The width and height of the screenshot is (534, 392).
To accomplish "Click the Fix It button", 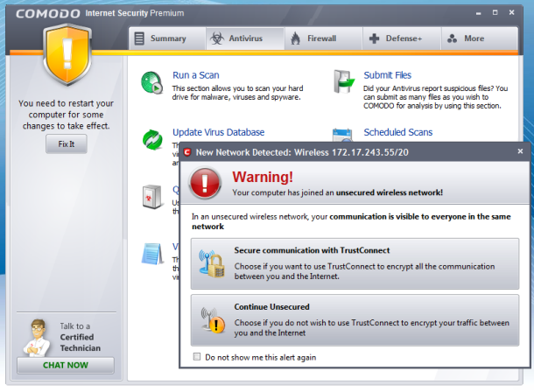I will [x=67, y=143].
